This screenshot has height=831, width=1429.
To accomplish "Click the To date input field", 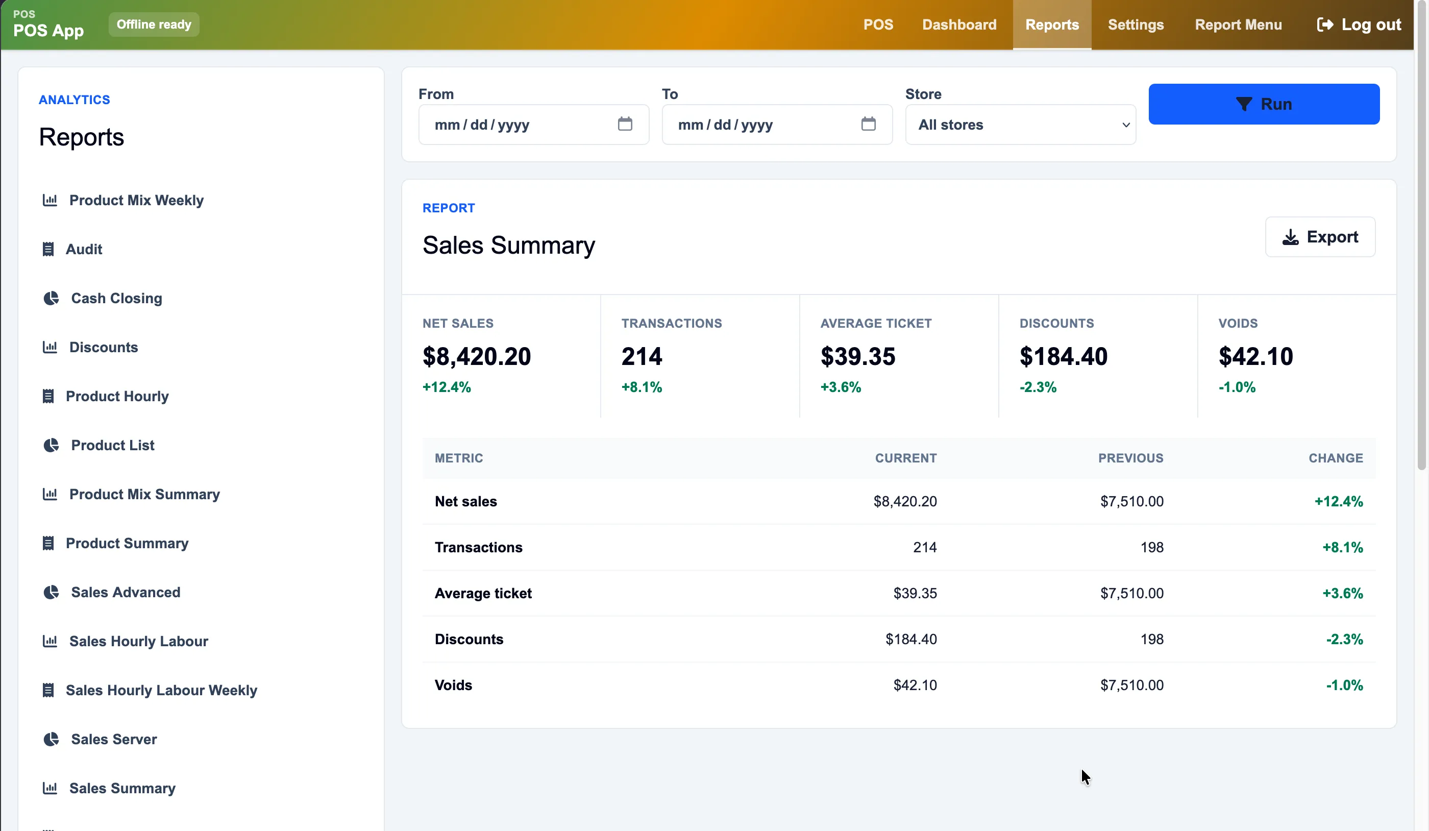I will click(x=777, y=124).
